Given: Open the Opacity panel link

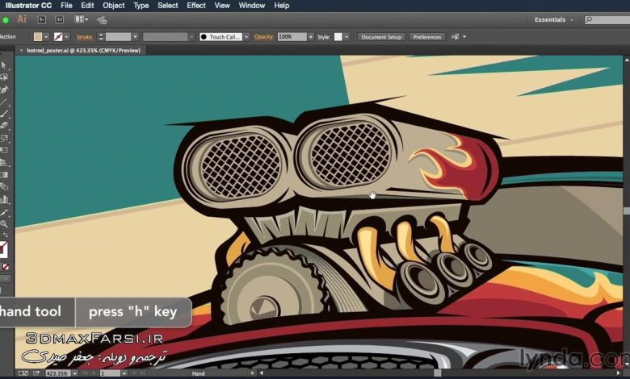Looking at the screenshot, I should (x=264, y=37).
